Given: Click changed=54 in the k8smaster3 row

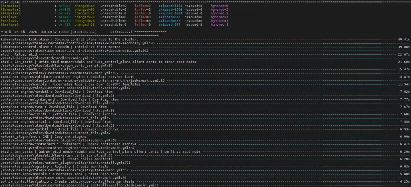Looking at the screenshot, I should click(84, 13).
